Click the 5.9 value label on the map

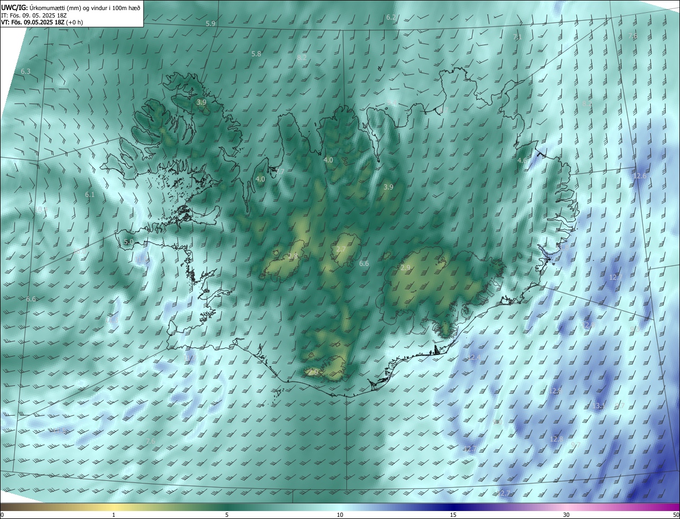[210, 24]
